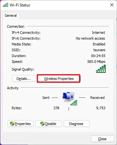Open adapter Properties
This screenshot has width=117, height=145.
pyautogui.click(x=20, y=124)
